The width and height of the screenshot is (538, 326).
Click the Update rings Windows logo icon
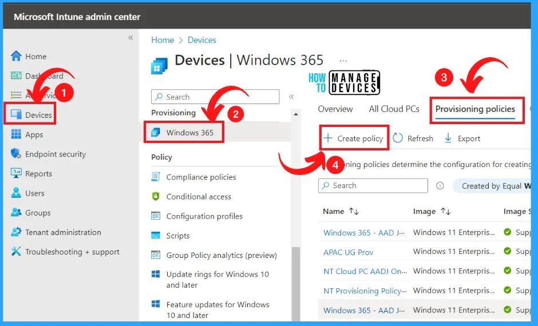[x=156, y=274]
